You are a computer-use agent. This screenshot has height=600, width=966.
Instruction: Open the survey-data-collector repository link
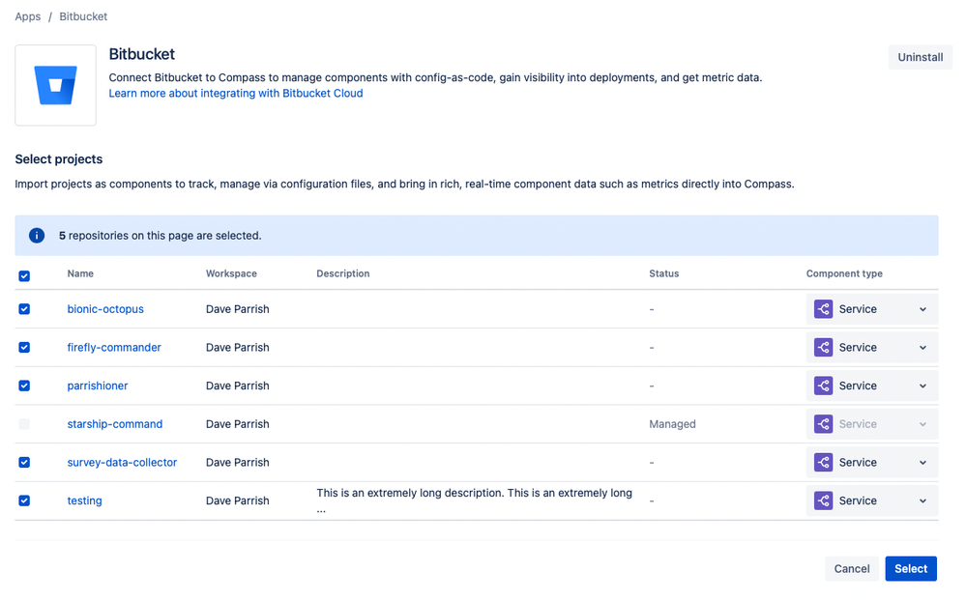122,462
